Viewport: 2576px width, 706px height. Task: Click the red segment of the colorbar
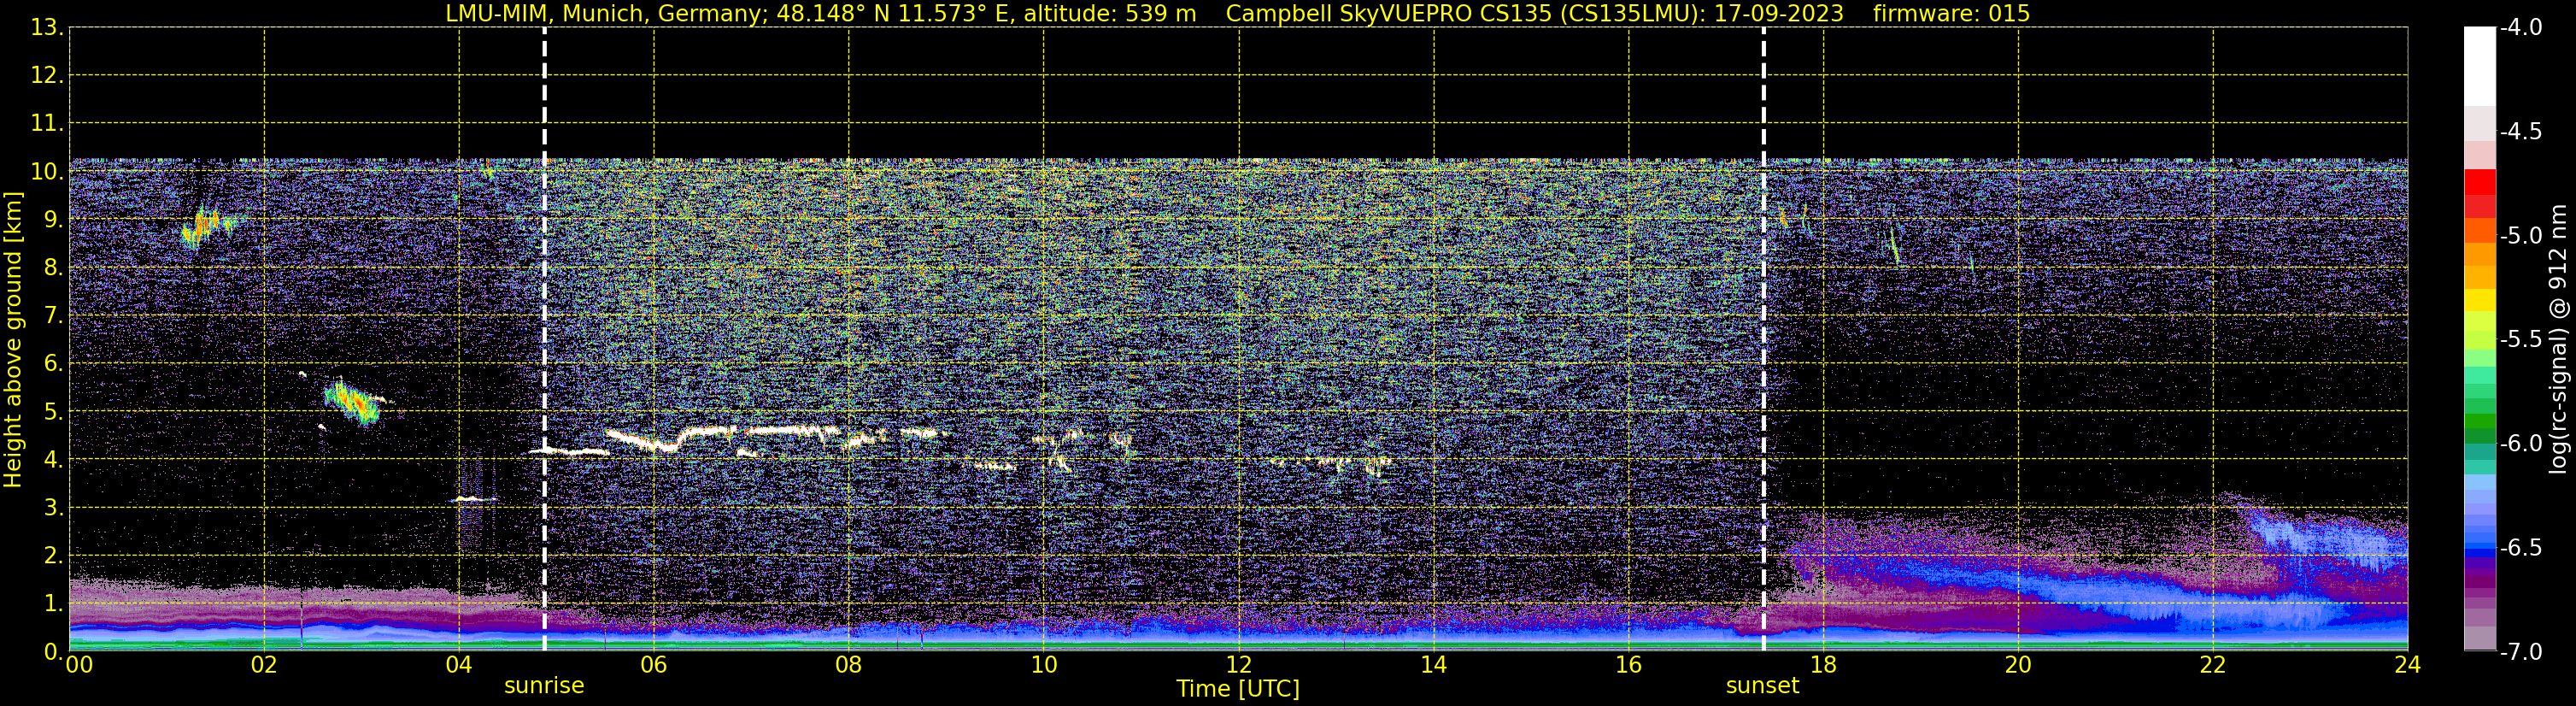[x=2479, y=181]
